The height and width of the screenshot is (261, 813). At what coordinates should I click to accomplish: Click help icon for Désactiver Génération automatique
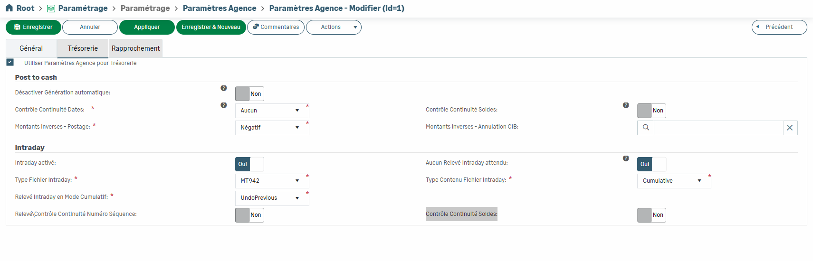point(224,88)
